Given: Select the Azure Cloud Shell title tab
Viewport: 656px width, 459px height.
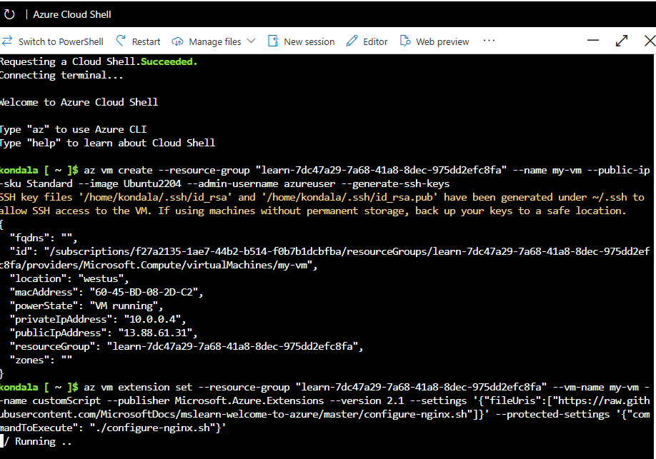Looking at the screenshot, I should (x=71, y=14).
